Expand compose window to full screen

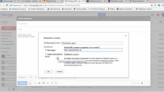[x=145, y=19]
